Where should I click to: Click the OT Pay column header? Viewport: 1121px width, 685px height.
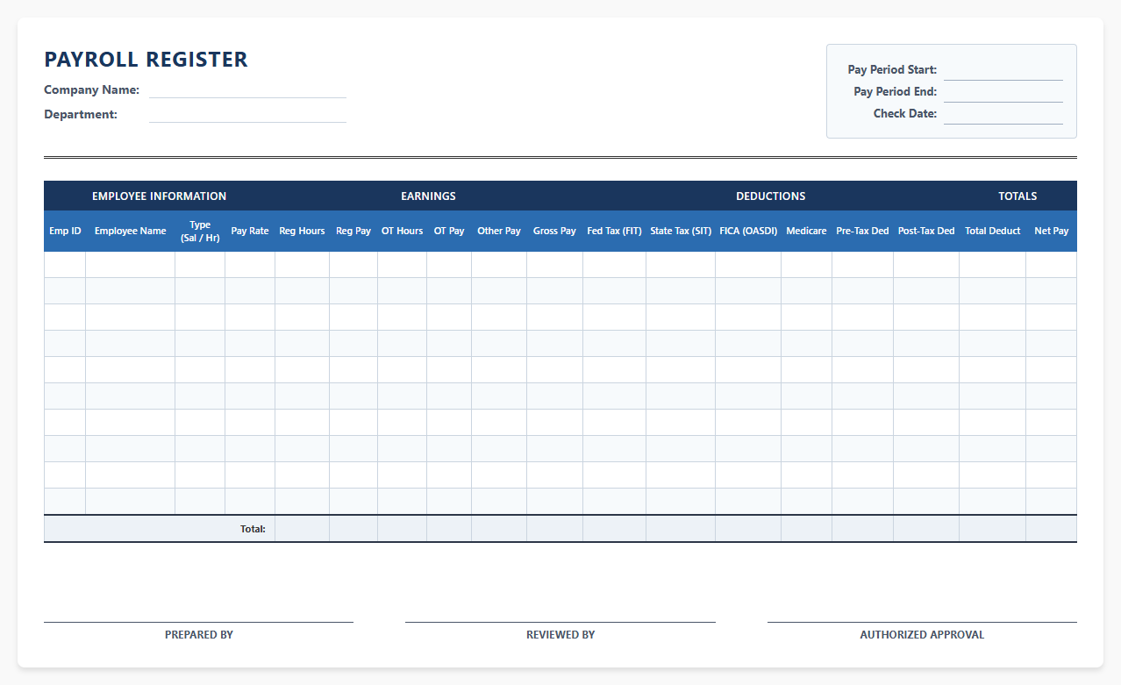click(x=449, y=232)
